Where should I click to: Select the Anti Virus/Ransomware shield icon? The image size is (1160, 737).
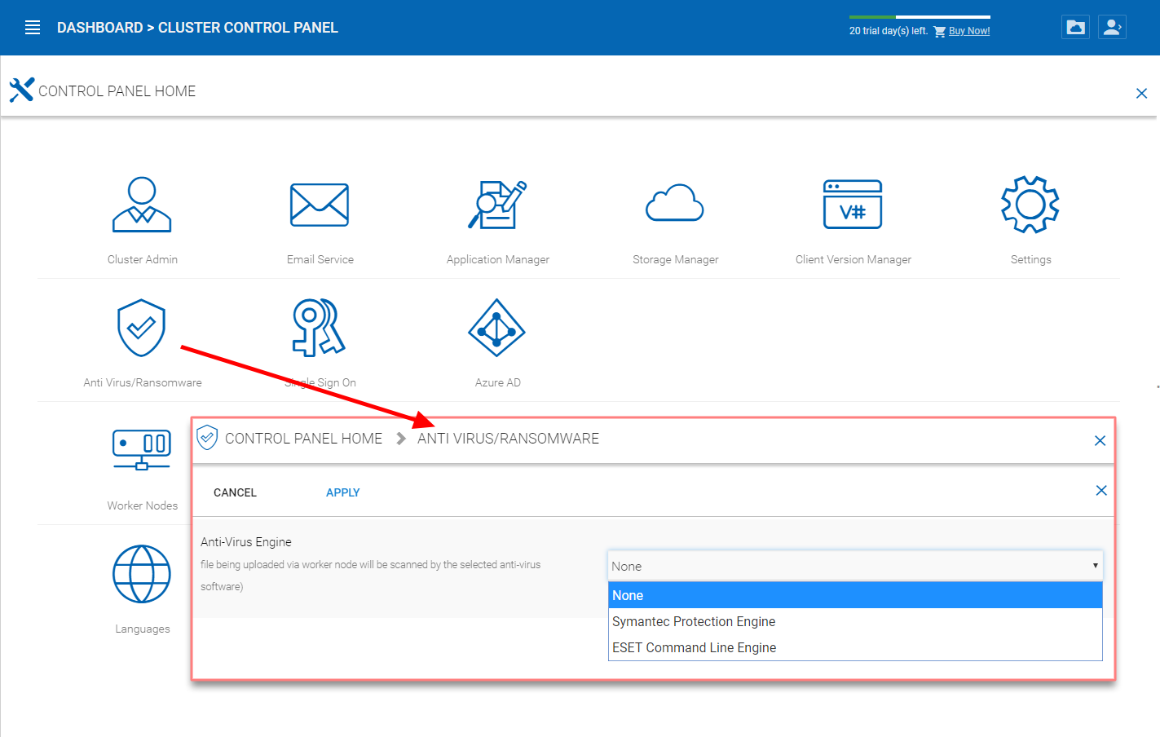pos(142,328)
